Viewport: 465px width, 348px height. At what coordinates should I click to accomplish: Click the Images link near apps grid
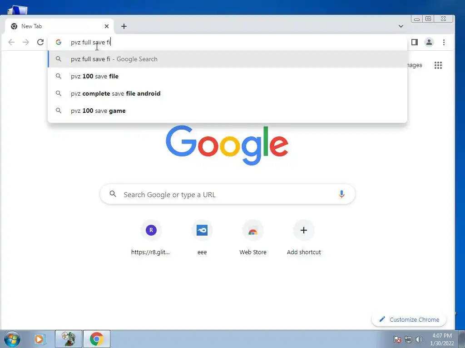[x=415, y=65]
